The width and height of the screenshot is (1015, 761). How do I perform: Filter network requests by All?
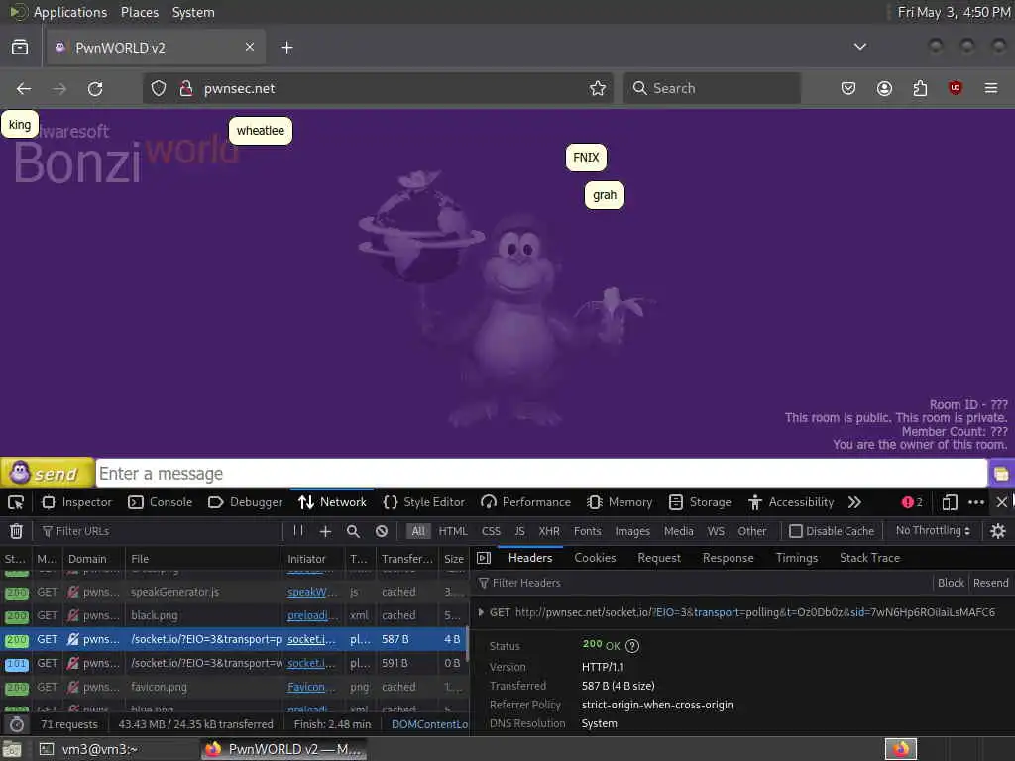(x=419, y=531)
